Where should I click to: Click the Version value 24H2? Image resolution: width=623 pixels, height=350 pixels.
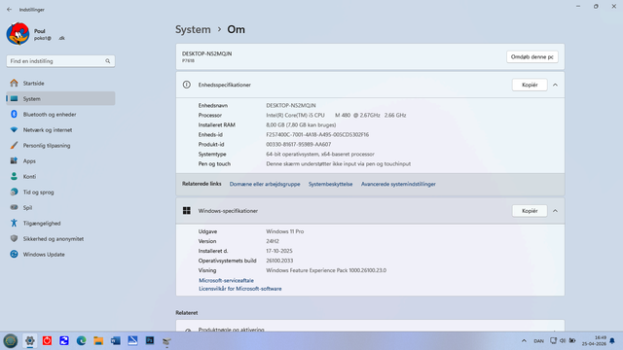click(x=273, y=241)
